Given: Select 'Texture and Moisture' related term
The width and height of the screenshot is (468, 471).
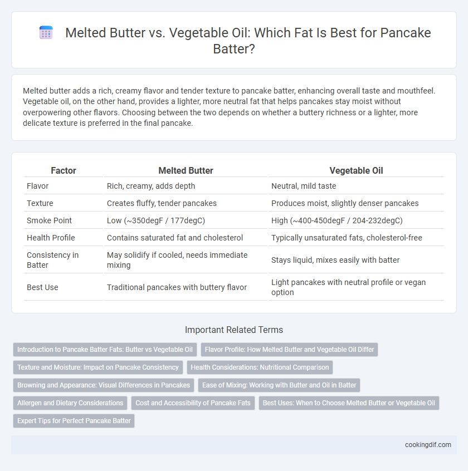Looking at the screenshot, I should (98, 367).
